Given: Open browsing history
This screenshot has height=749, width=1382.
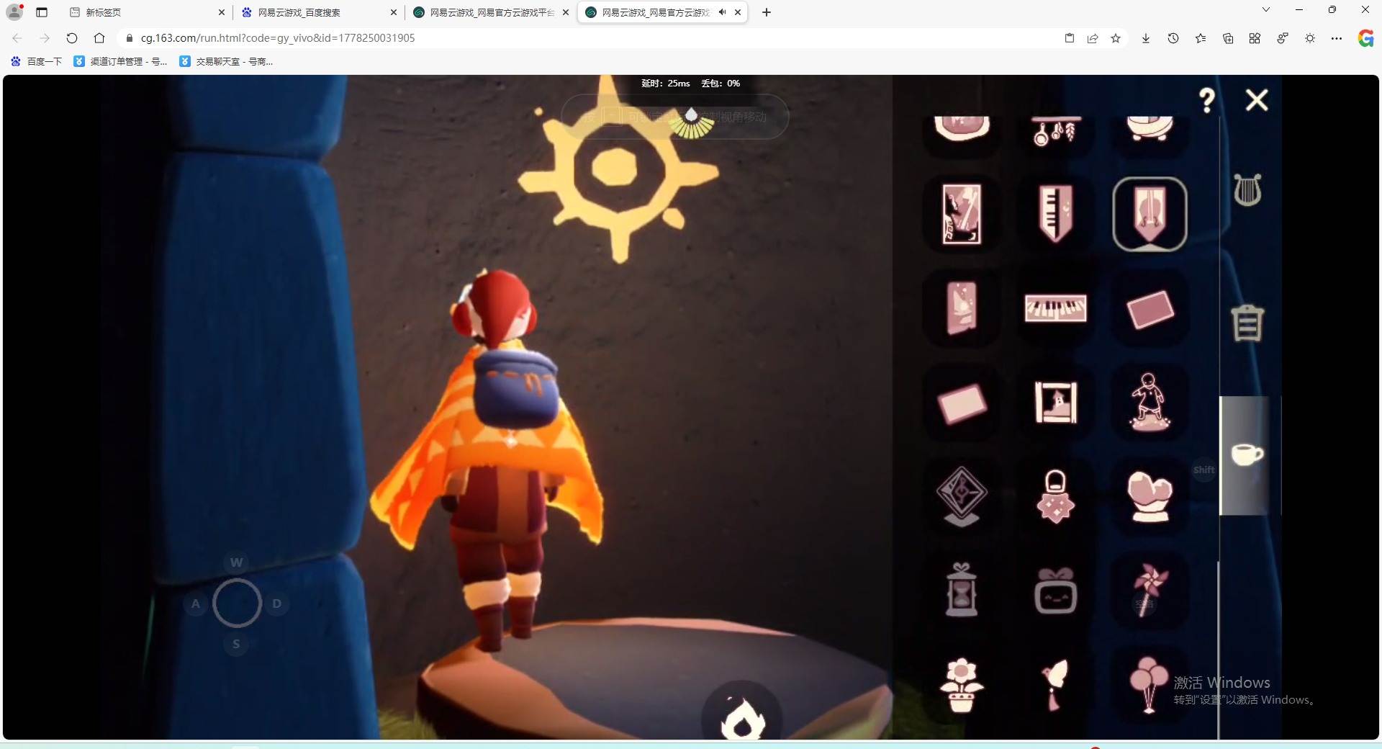Looking at the screenshot, I should (1173, 38).
